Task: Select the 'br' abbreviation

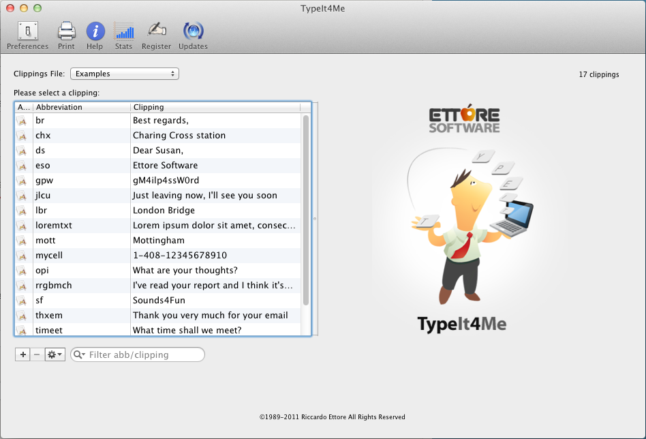Action: (40, 121)
